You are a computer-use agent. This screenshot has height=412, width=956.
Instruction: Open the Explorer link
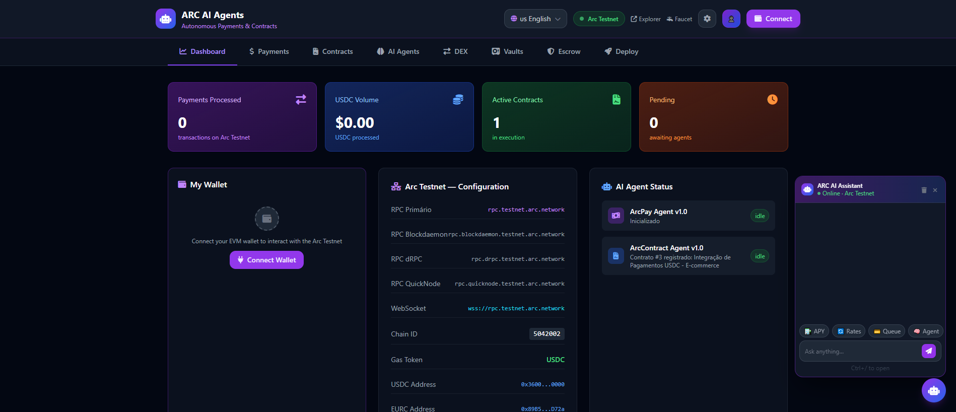645,19
